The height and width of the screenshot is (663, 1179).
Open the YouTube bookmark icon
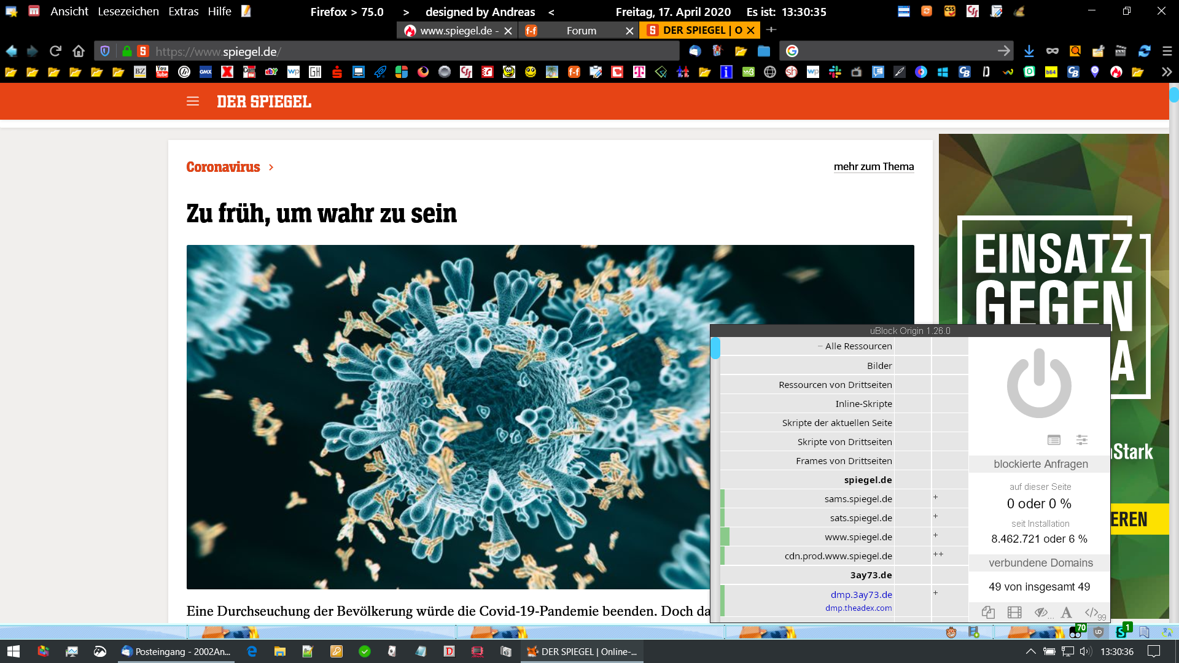pyautogui.click(x=162, y=72)
